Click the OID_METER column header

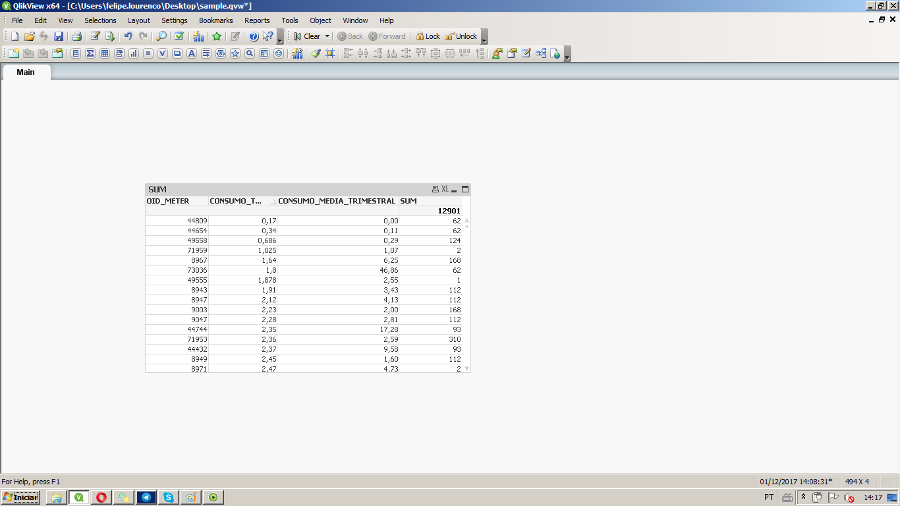pyautogui.click(x=177, y=201)
